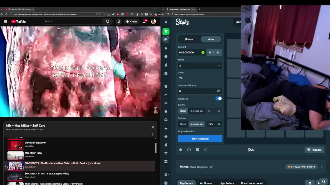This screenshot has height=185, width=330.
Task: Switch to Manual betting mode
Action: point(189,39)
